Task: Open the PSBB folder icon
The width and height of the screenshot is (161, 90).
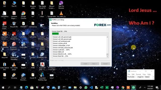Action: coord(33,65)
